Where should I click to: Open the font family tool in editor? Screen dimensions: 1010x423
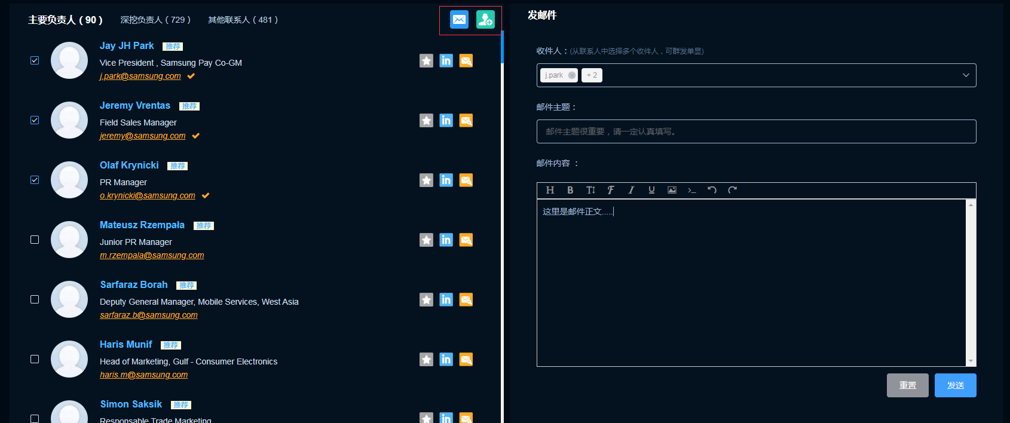click(x=611, y=190)
